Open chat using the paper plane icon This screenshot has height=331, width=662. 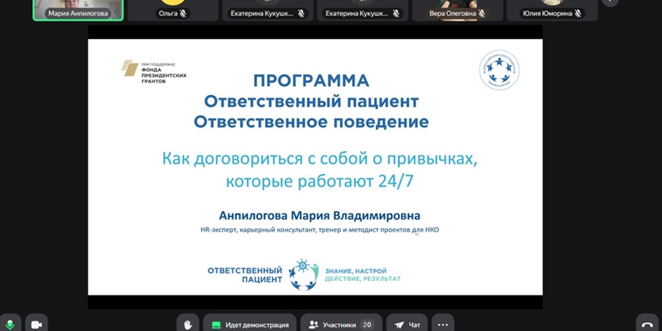(399, 324)
